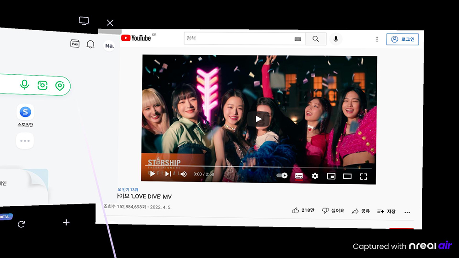Play the video from player controls
This screenshot has width=459, height=258.
(x=152, y=174)
